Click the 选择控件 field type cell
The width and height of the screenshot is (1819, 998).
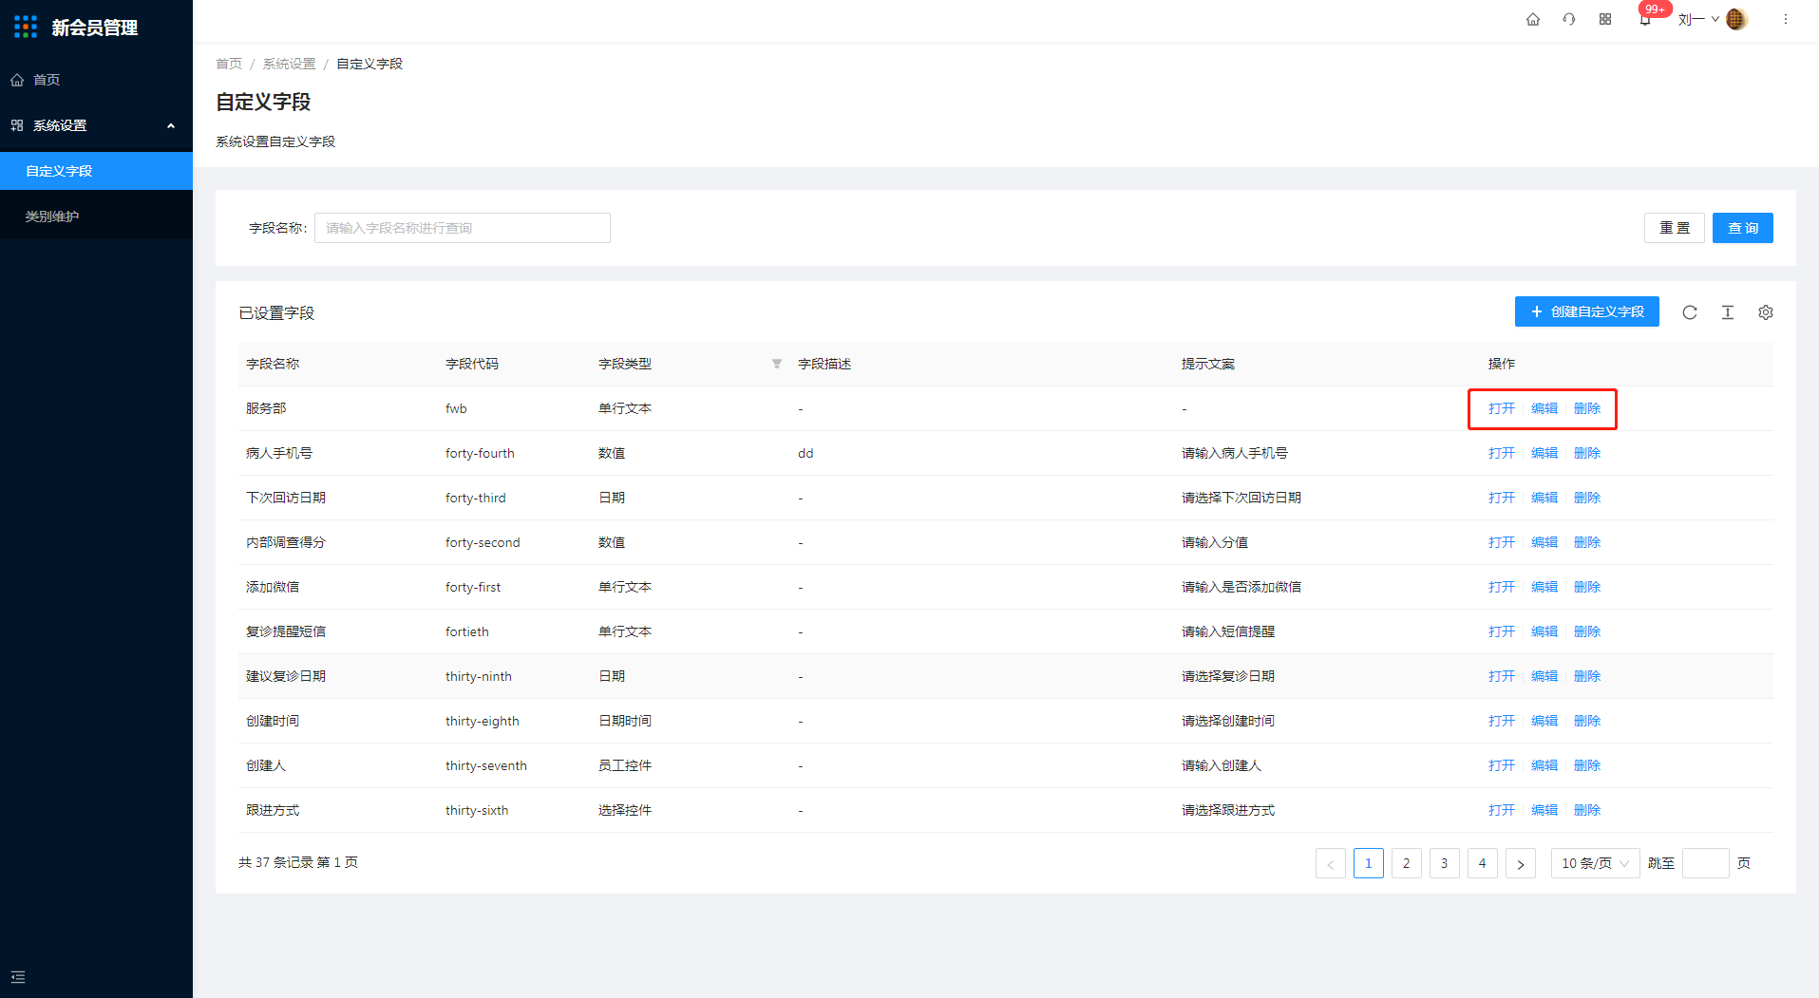click(x=625, y=810)
